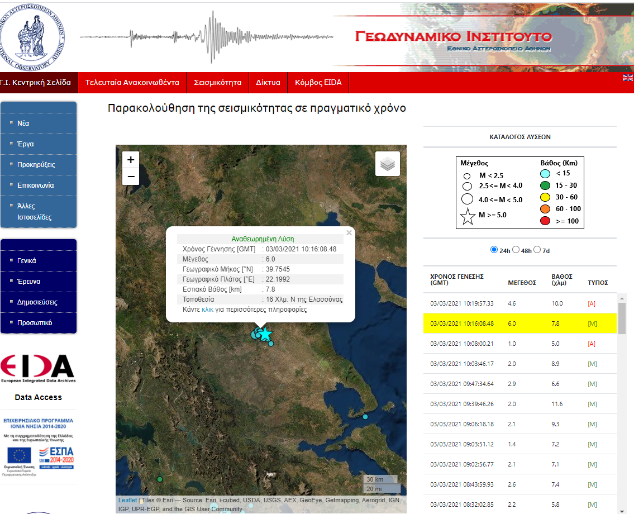
Task: Go to Νέα in the sidebar
Action: pos(23,123)
